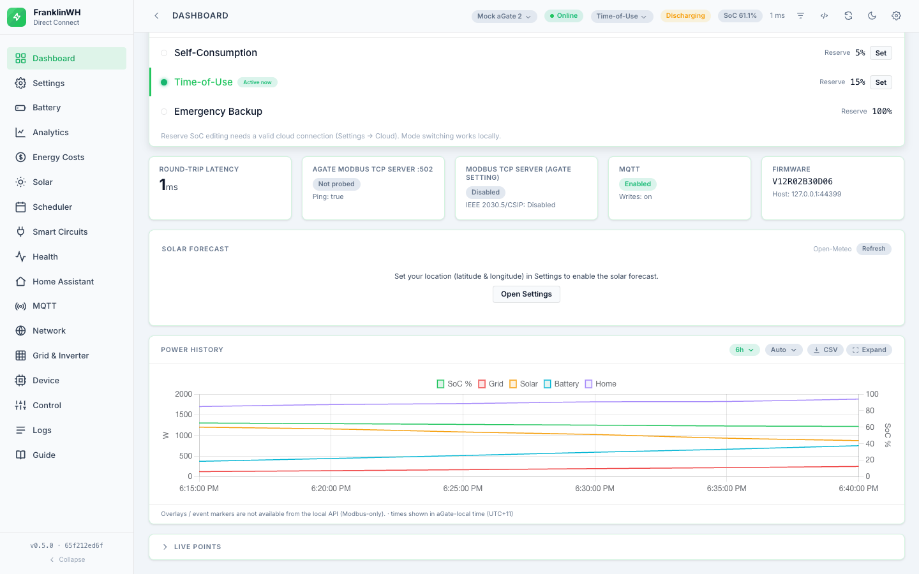919x574 pixels.
Task: Toggle Grid series in chart legend
Action: (491, 384)
